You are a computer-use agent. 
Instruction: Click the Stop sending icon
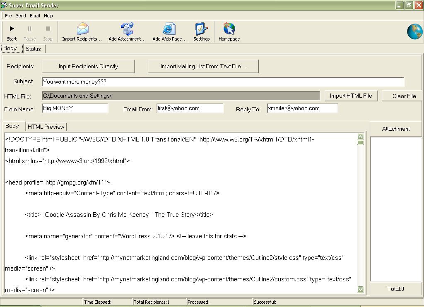click(47, 31)
